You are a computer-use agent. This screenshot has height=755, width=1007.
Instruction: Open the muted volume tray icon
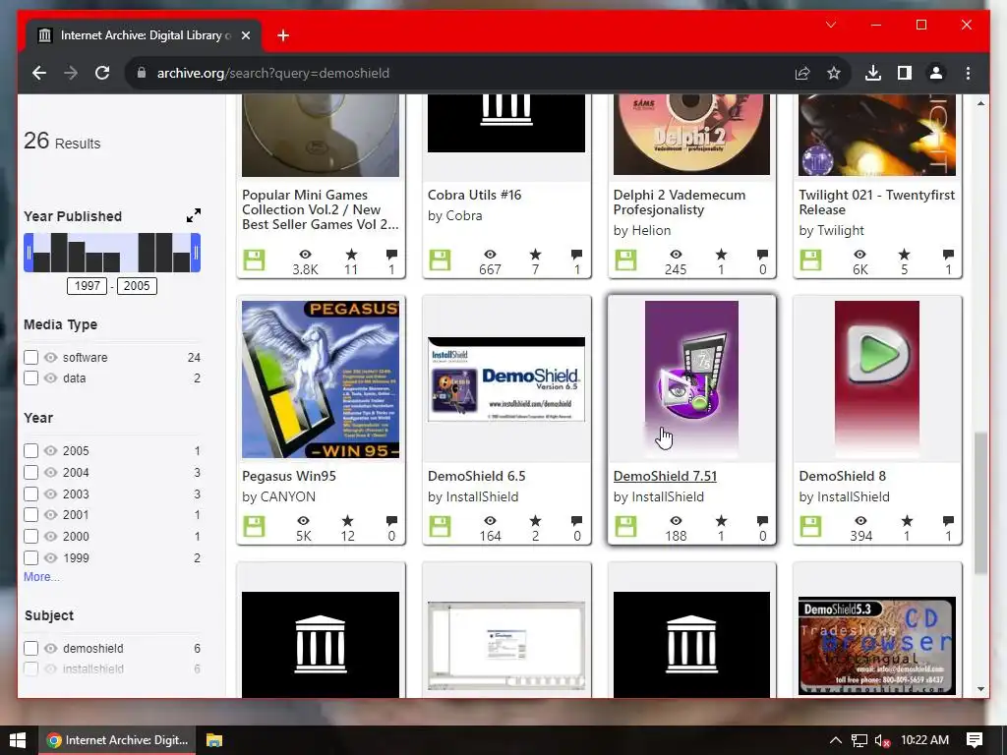[x=882, y=740]
